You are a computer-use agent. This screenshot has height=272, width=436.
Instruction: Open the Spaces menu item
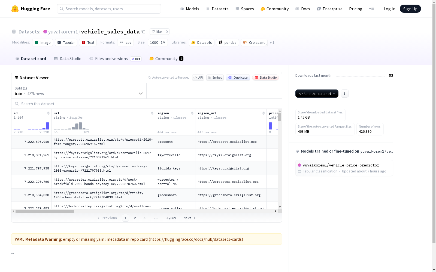245,9
